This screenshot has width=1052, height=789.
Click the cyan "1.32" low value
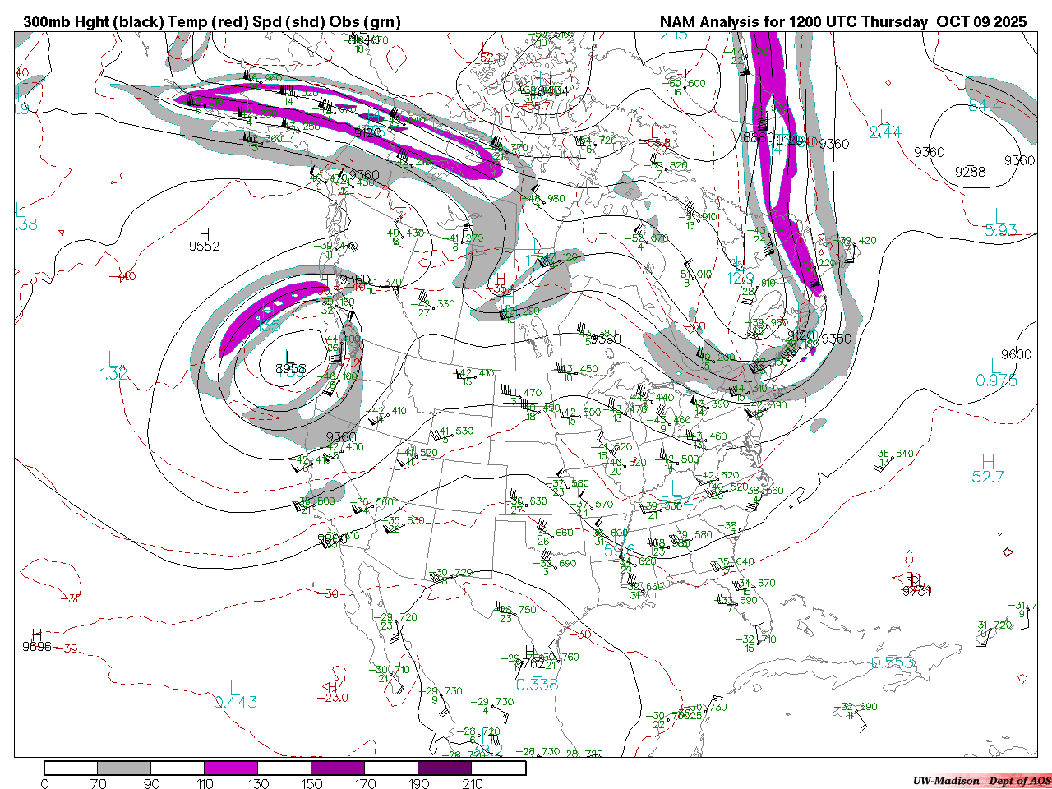(x=113, y=374)
